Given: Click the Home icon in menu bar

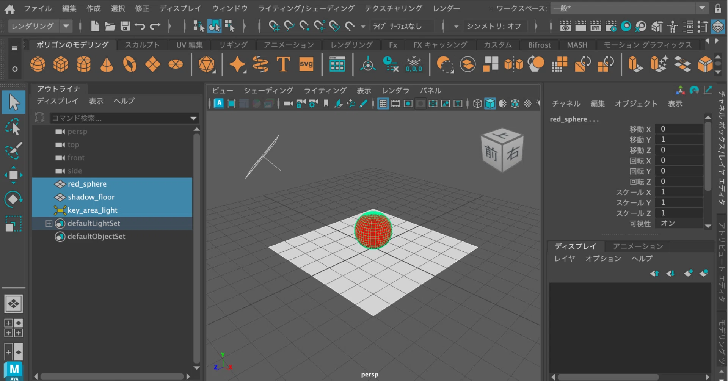Looking at the screenshot, I should click(x=10, y=8).
